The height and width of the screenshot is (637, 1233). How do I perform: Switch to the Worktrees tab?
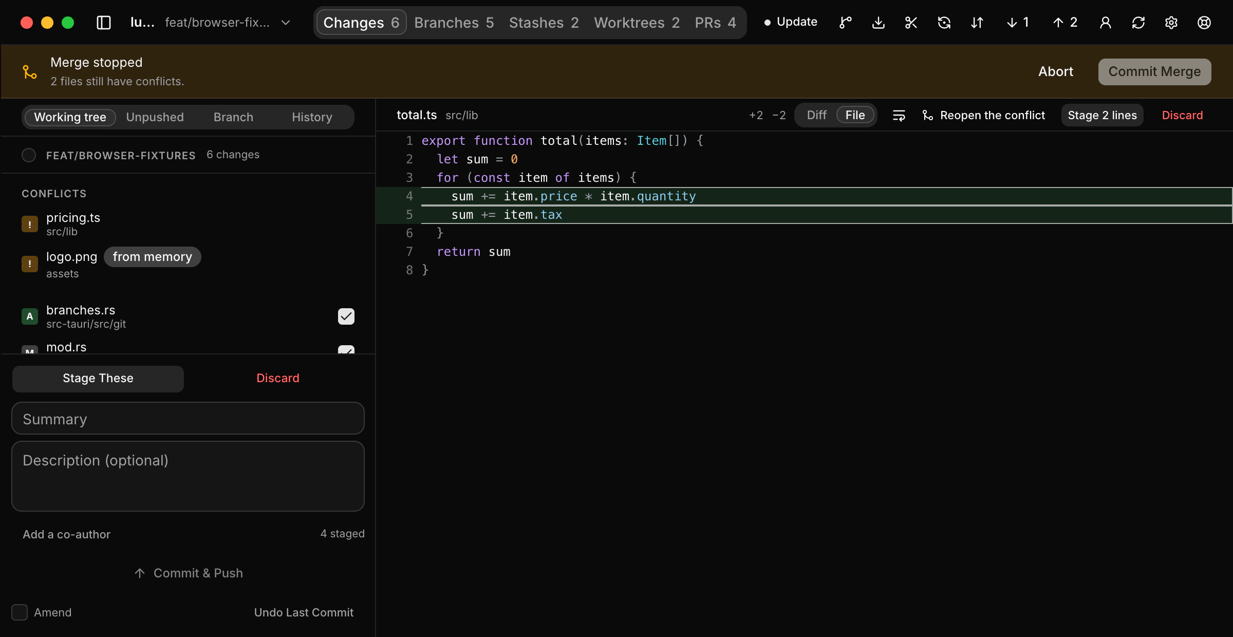click(x=637, y=23)
